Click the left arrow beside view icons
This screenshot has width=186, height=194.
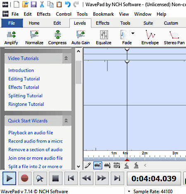[x=145, y=165]
